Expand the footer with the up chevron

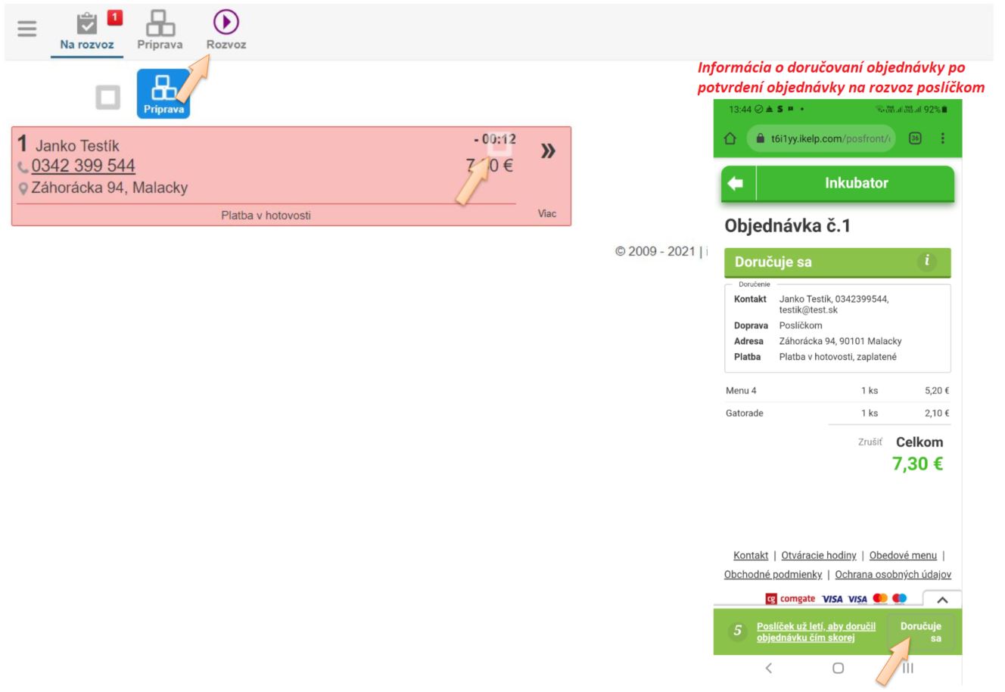(x=942, y=600)
